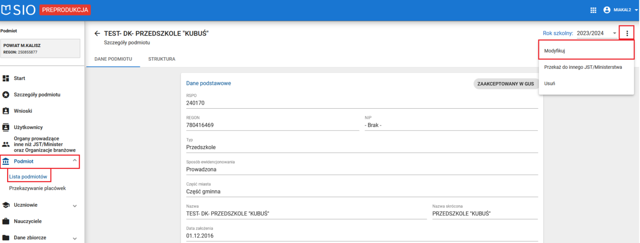Open Nauczyciele in the sidebar
The height and width of the screenshot is (243, 640).
coord(28,221)
